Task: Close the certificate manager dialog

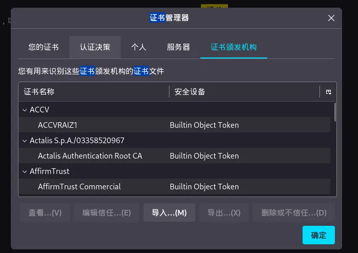Action: (331, 18)
